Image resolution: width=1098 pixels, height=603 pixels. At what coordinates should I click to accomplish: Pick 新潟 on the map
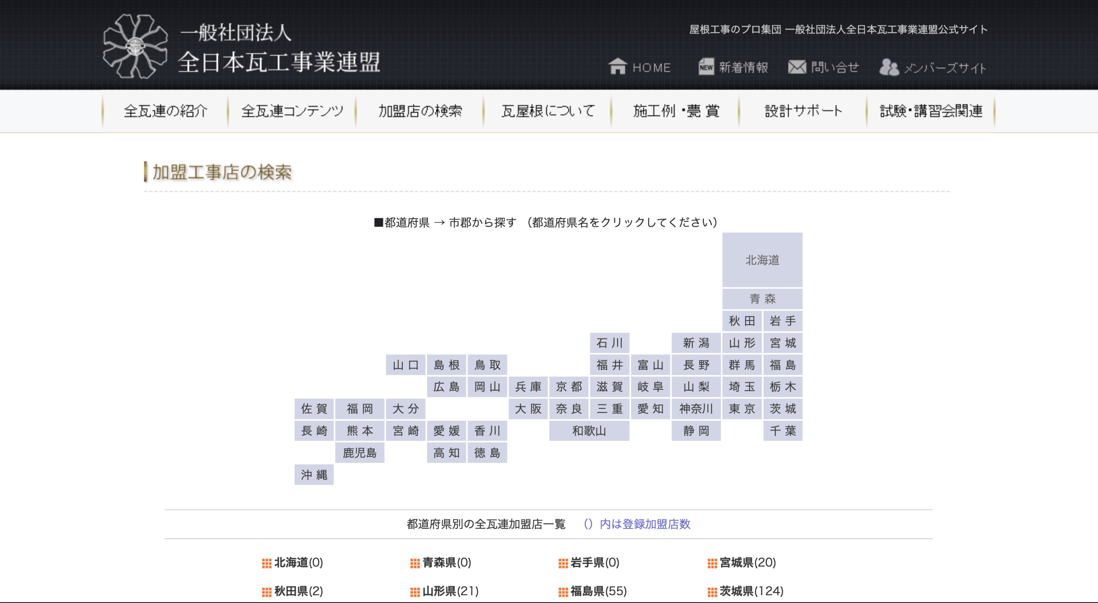(696, 343)
